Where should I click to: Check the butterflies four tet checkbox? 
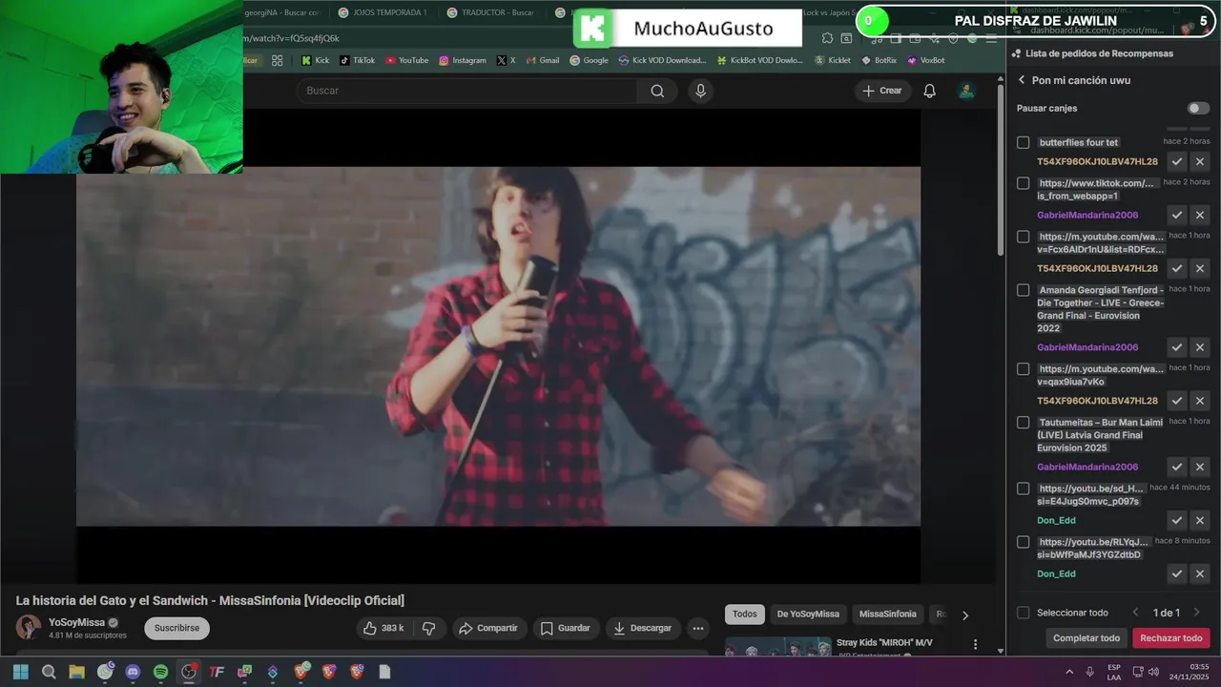[1023, 142]
